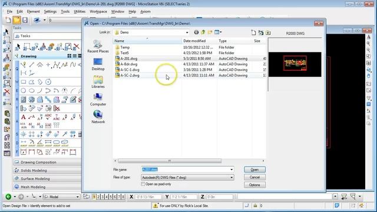
Task: Expand the Mesh Modeling task group
Action: (x=47, y=187)
